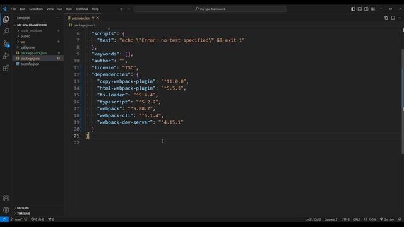Click the main branch indicator in status bar
The height and width of the screenshot is (227, 404).
pos(16,219)
